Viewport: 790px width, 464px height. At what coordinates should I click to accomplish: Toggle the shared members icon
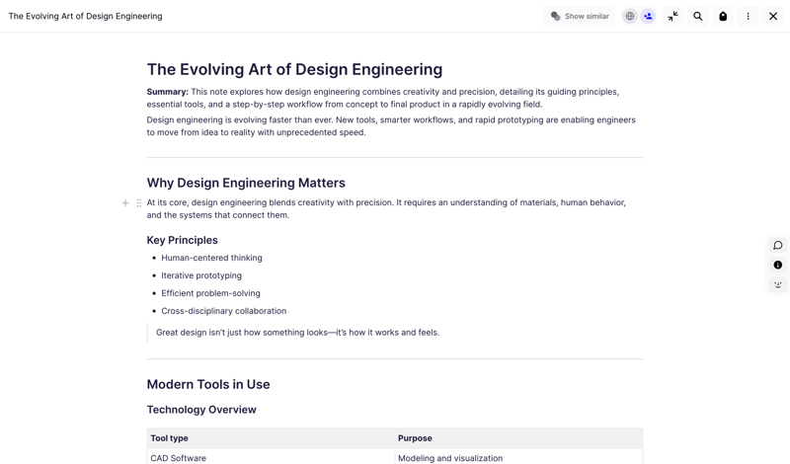(x=648, y=16)
